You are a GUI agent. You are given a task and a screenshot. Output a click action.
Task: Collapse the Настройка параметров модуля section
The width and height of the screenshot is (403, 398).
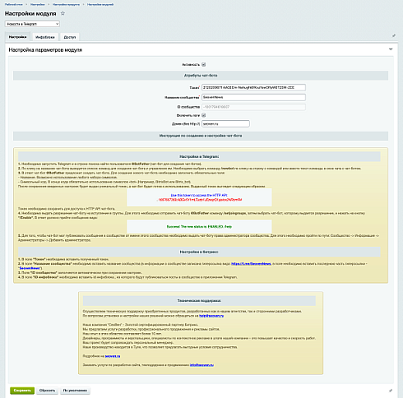pyautogui.click(x=391, y=49)
